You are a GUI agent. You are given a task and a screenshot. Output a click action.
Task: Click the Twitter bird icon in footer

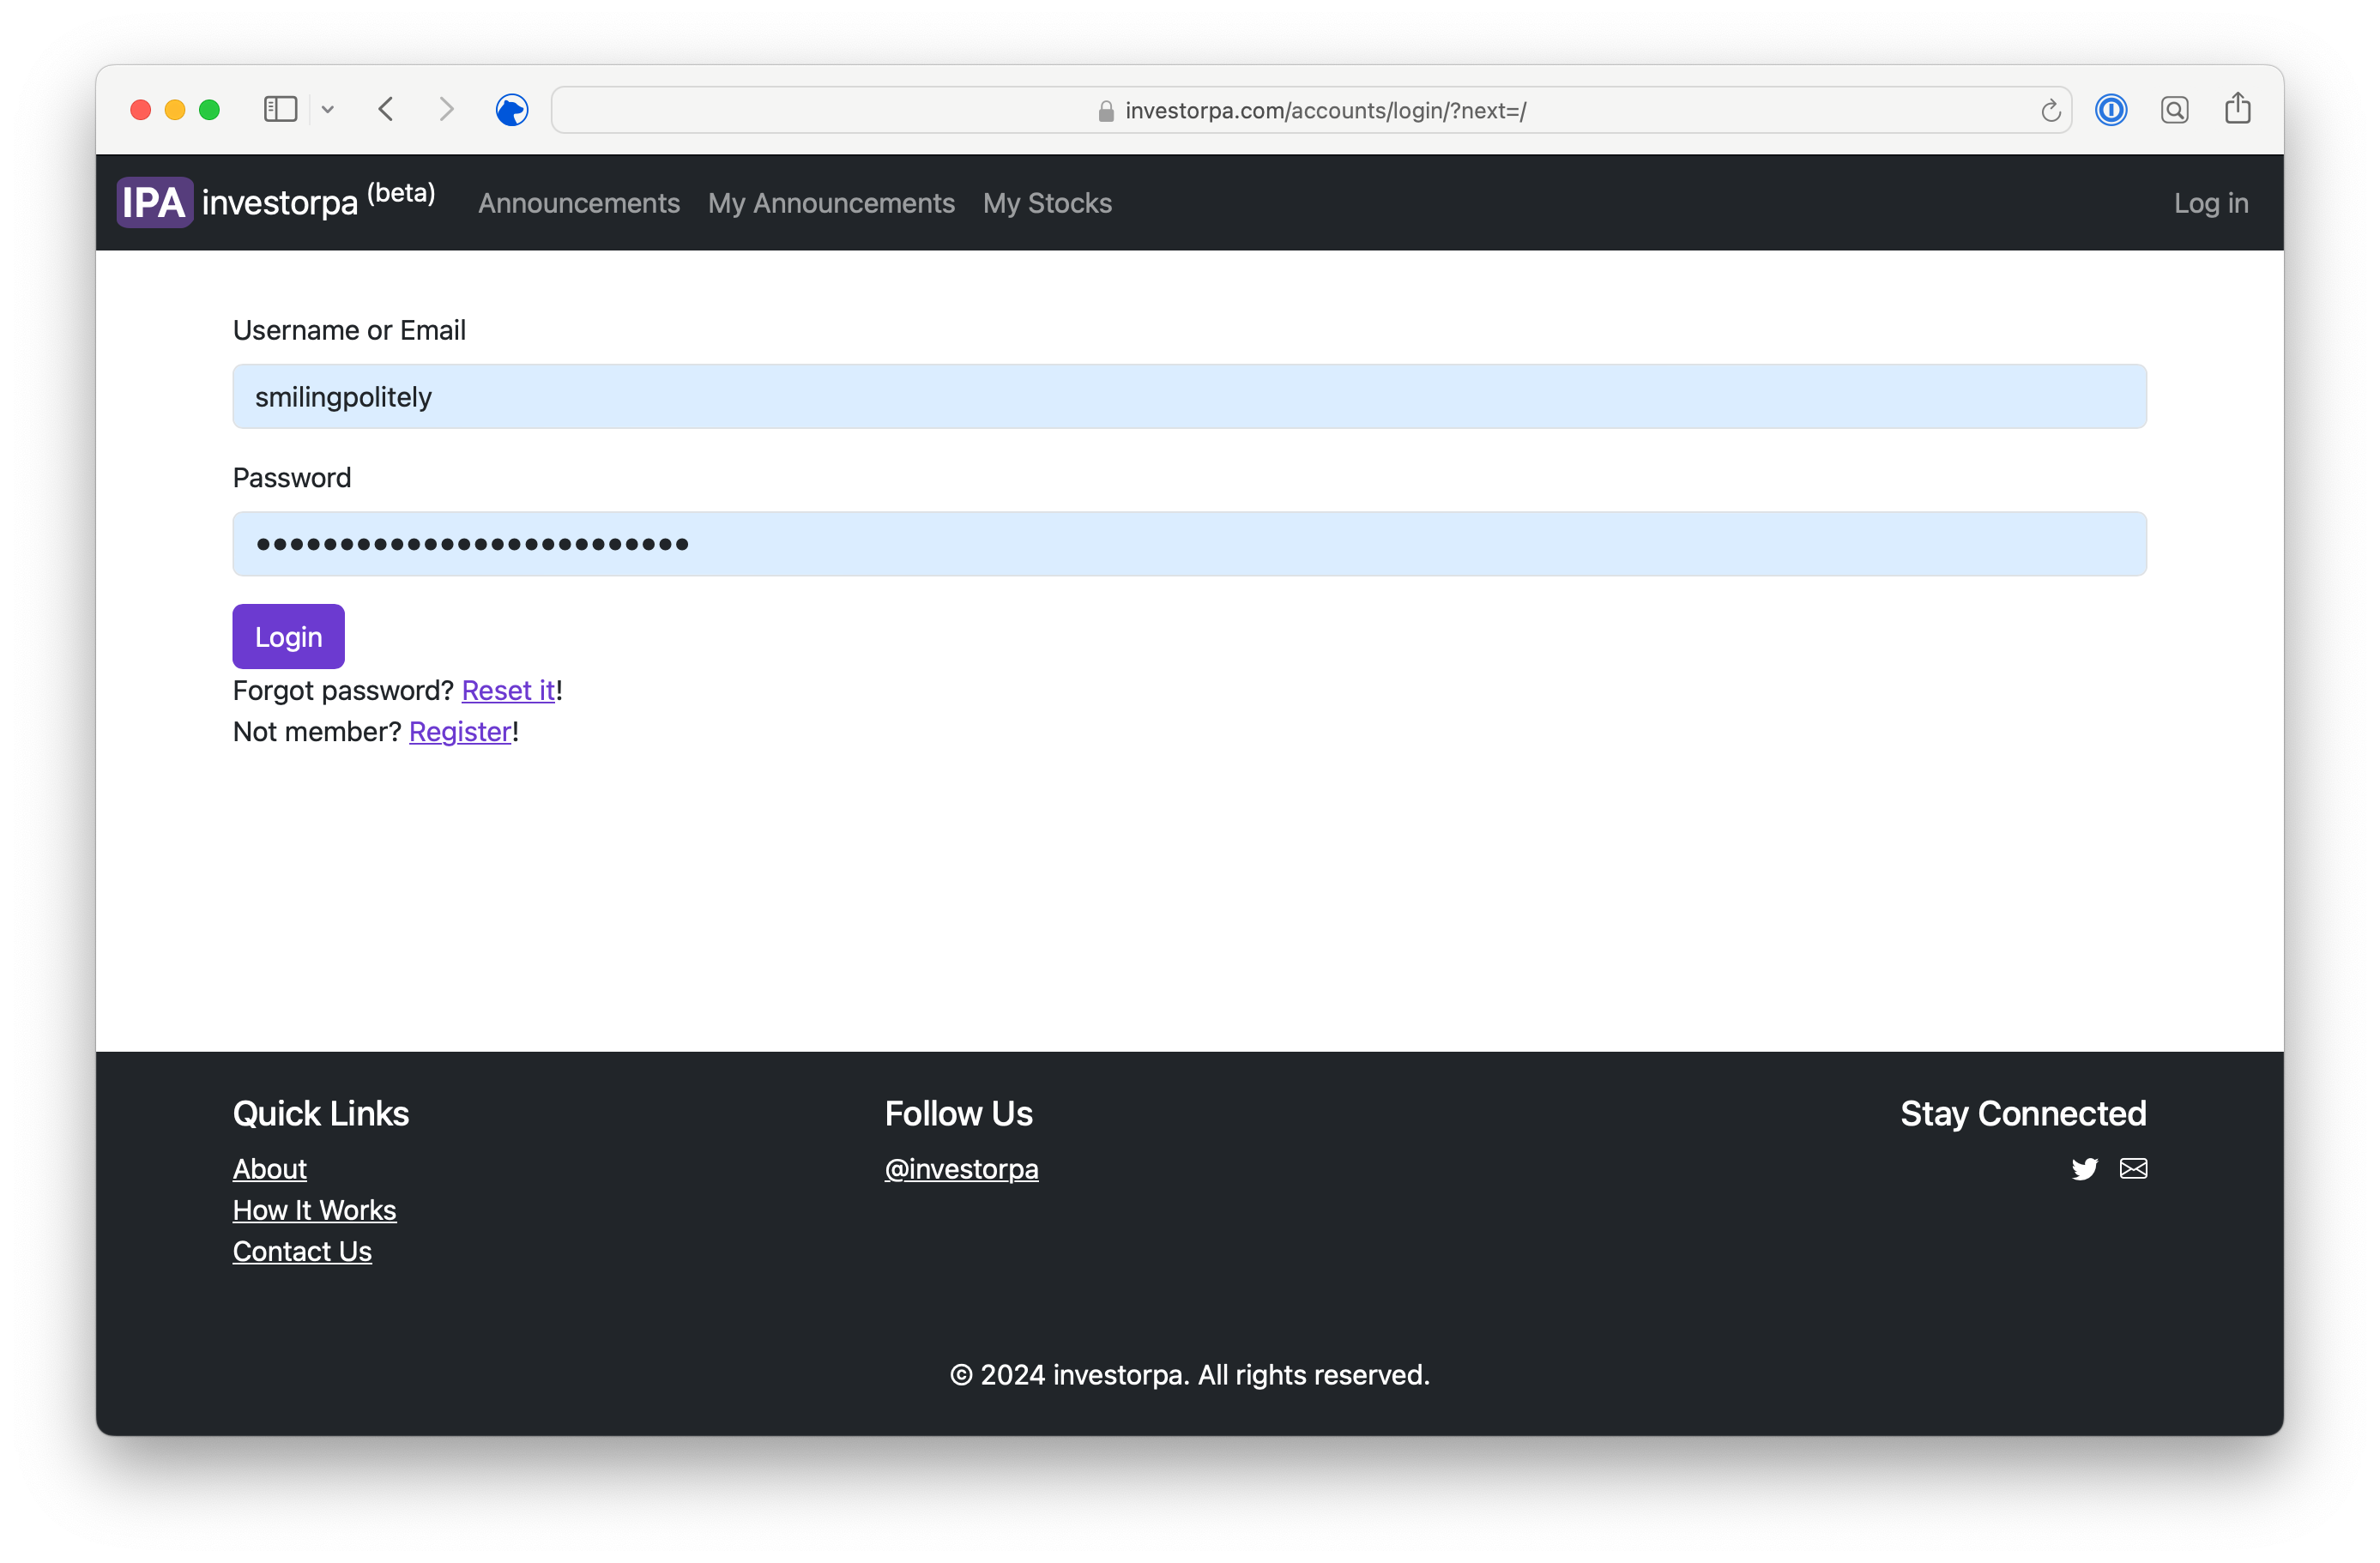2084,1168
